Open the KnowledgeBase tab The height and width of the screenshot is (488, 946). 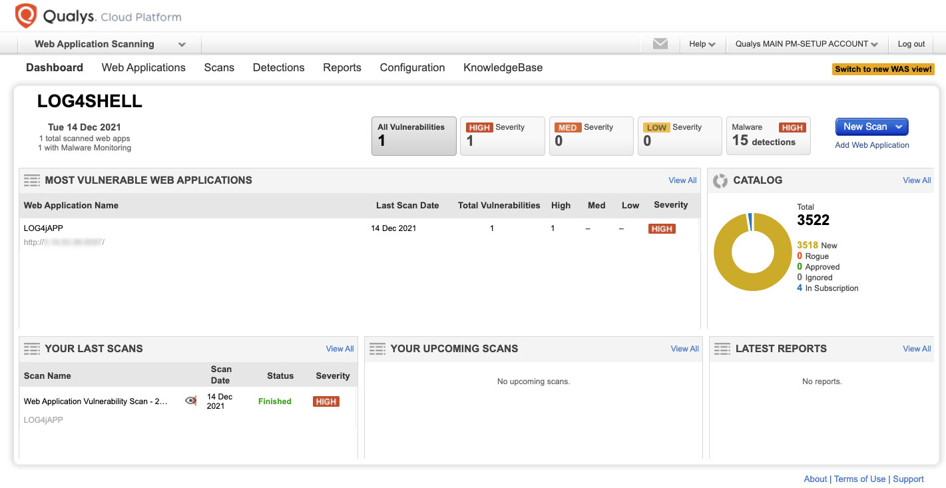click(x=503, y=67)
